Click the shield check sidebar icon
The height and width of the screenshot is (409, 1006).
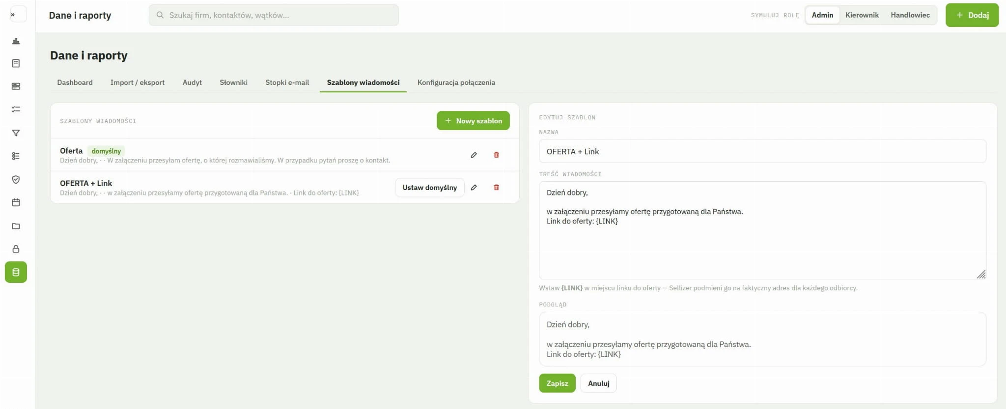click(x=16, y=179)
